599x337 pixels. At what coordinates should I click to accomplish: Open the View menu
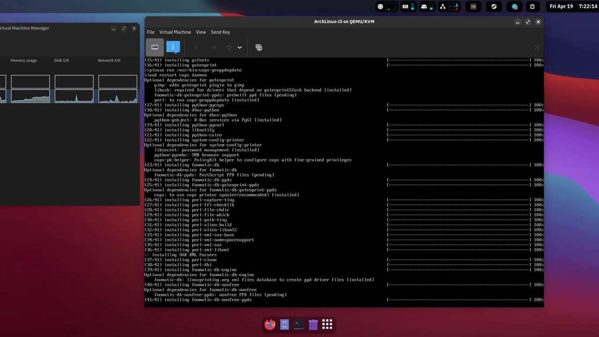tap(201, 32)
